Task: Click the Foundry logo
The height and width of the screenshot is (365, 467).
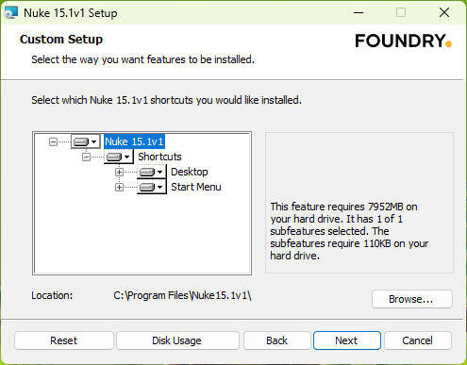Action: [404, 41]
